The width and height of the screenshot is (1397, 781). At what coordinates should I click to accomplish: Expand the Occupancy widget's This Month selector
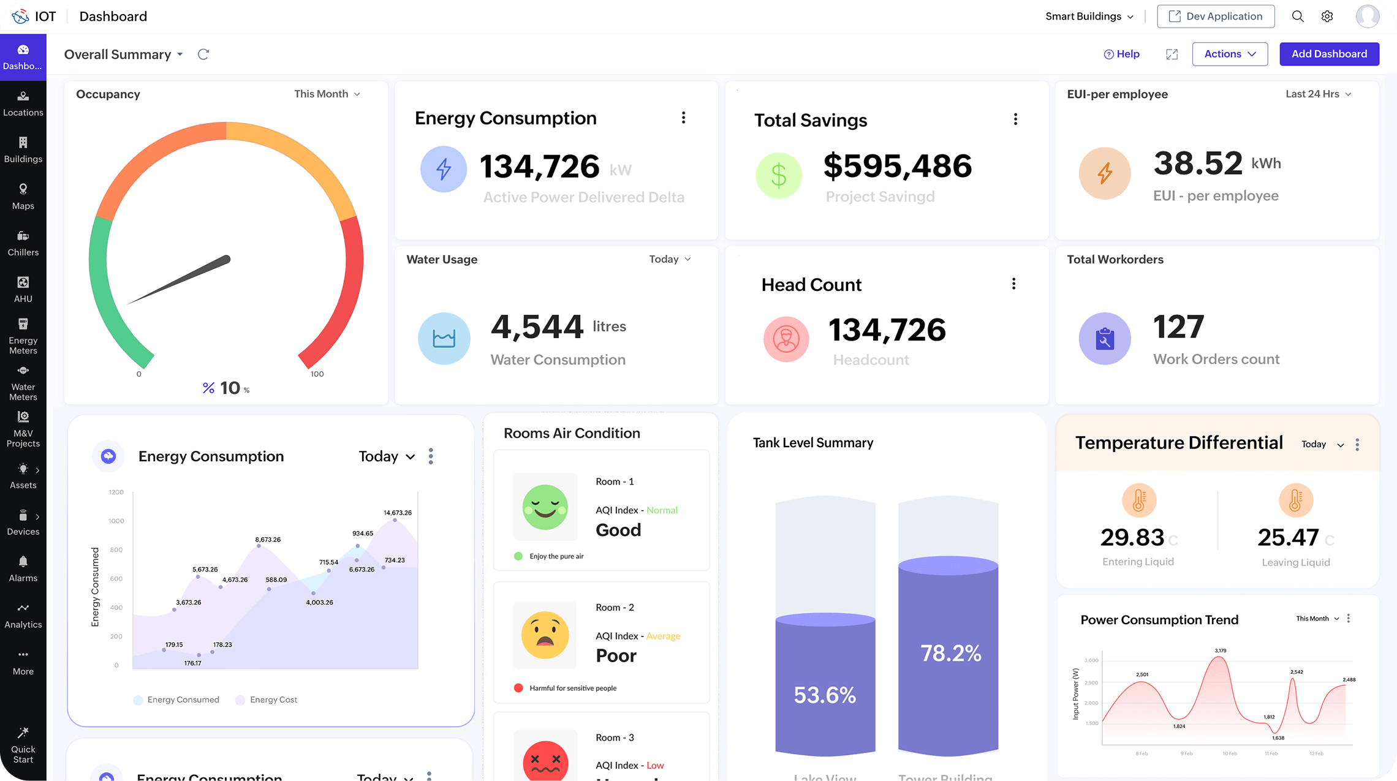pos(327,94)
